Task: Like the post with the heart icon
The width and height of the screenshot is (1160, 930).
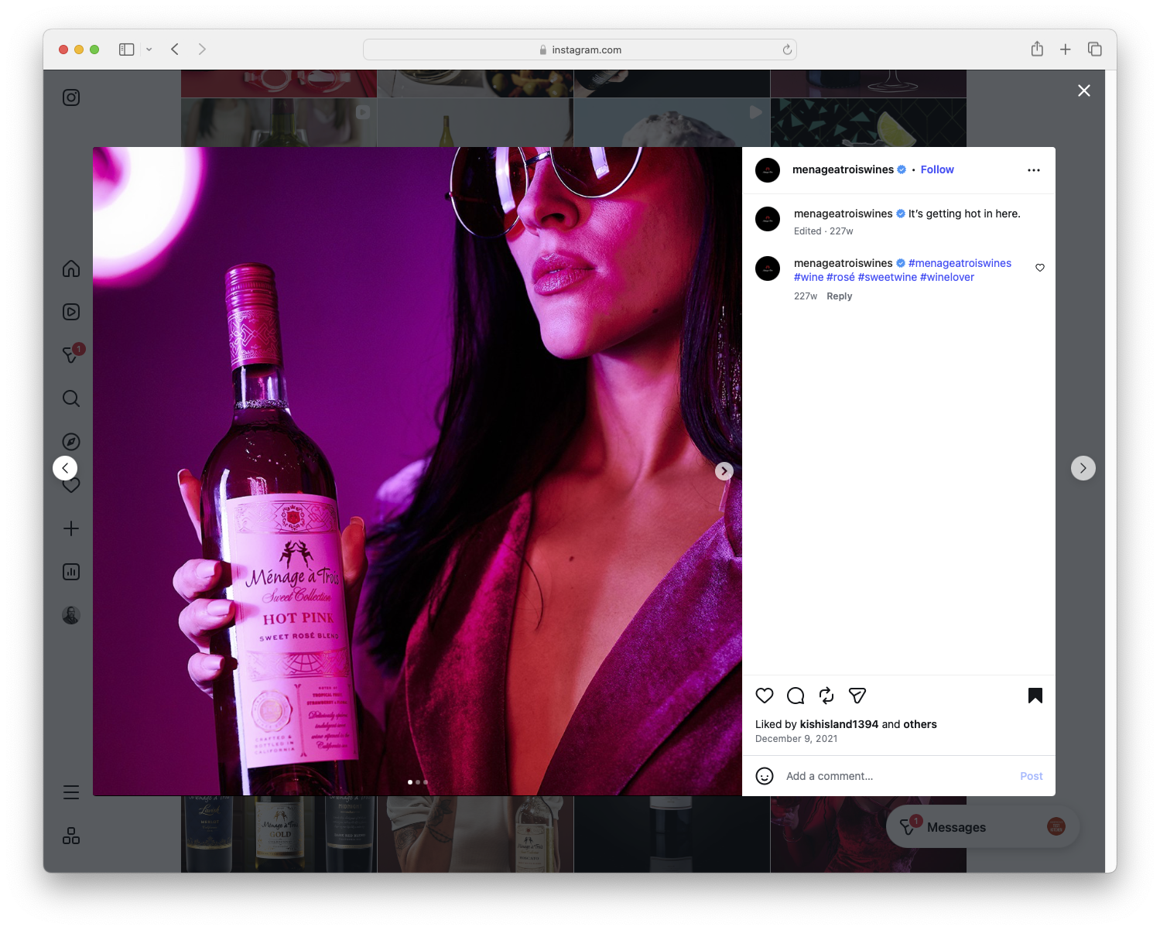Action: [764, 696]
